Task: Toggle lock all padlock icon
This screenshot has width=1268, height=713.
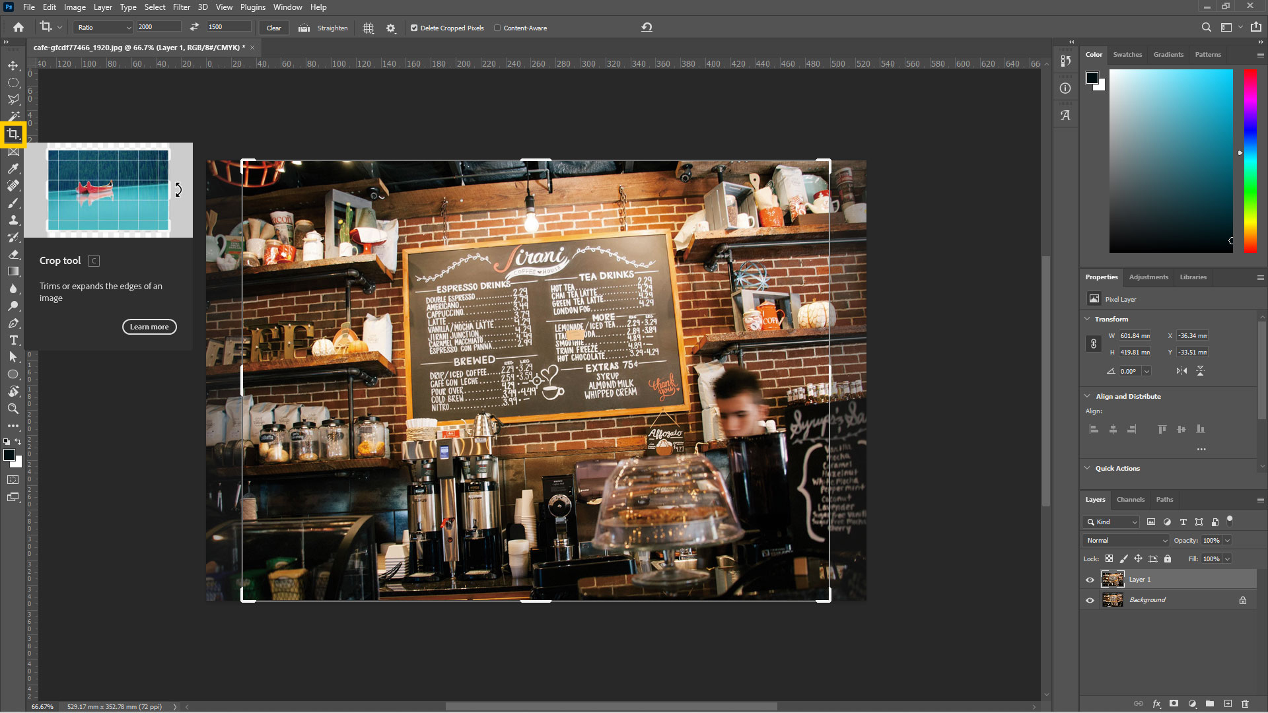Action: (x=1168, y=559)
